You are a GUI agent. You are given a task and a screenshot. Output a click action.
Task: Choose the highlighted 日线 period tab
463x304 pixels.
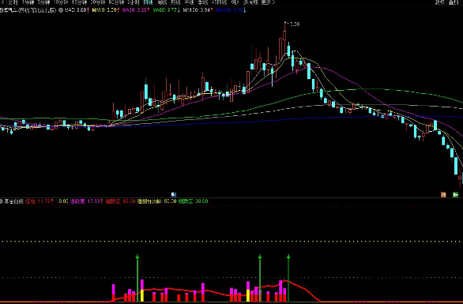[148, 2]
